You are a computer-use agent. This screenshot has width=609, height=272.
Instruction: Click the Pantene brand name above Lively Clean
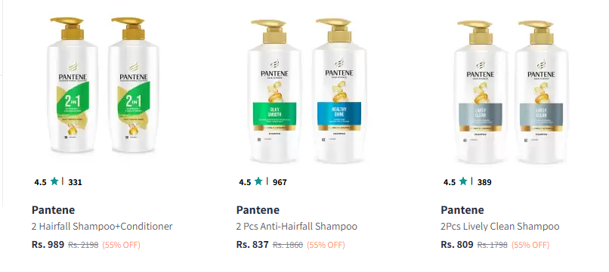click(x=462, y=210)
